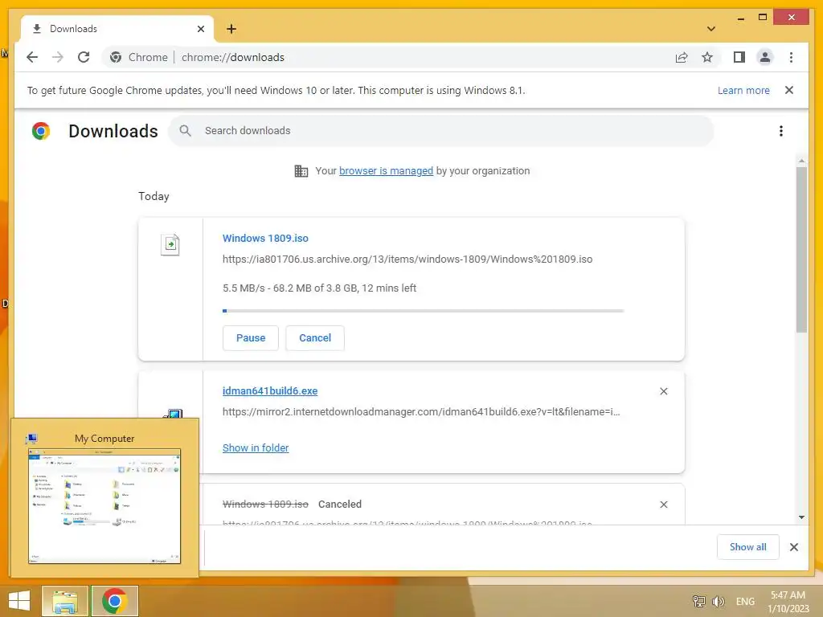Viewport: 823px width, 617px height.
Task: Close the Downloads tab
Action: click(200, 29)
